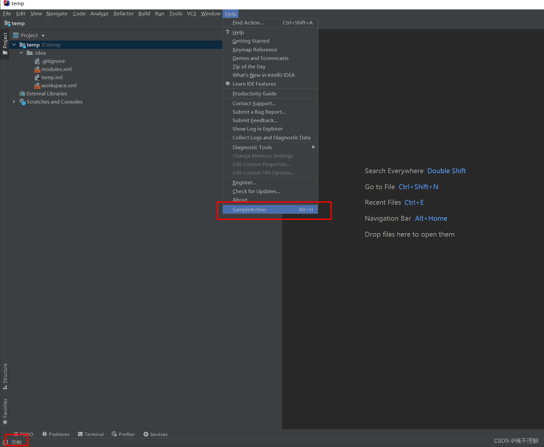Click the question mark icon beside Help
This screenshot has height=447, width=544.
pos(227,32)
